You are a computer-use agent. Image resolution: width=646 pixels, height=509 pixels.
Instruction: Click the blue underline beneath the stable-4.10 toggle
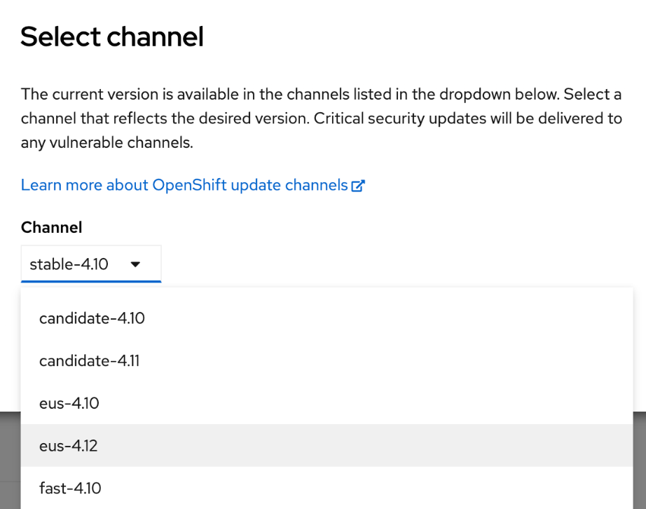coord(91,282)
